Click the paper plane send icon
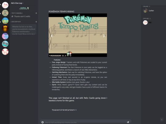Screen dimensions: 166x124 click(128, 122)
